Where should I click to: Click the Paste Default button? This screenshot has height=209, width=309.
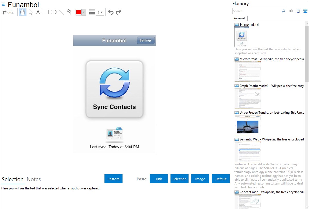[x=221, y=179]
